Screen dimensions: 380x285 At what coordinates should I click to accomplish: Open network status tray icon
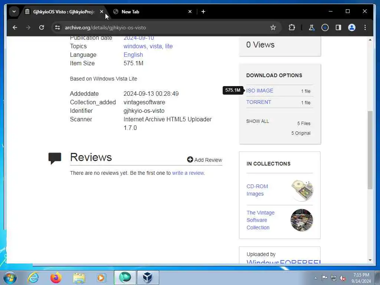pyautogui.click(x=334, y=278)
